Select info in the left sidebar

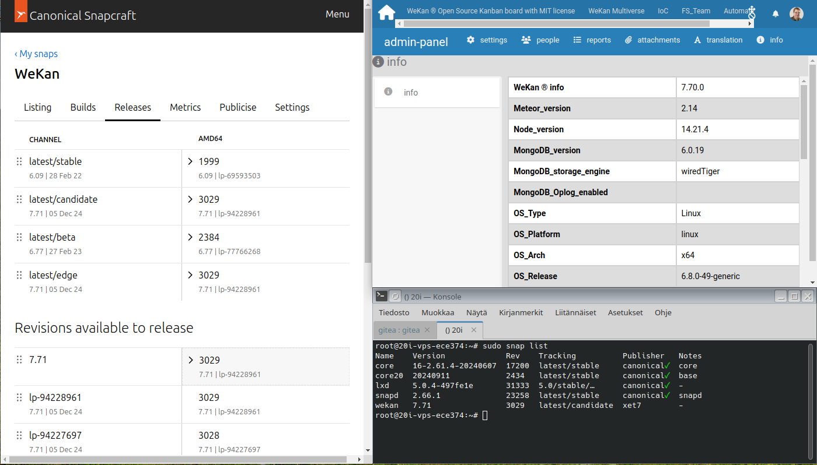411,93
